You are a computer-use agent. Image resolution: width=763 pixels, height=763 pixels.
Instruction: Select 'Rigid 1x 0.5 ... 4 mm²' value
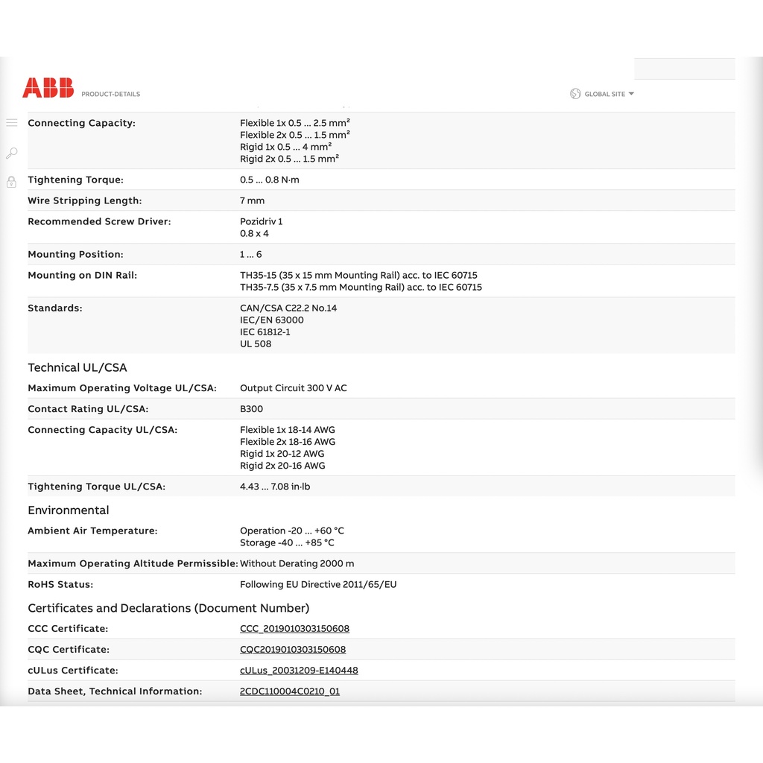285,147
